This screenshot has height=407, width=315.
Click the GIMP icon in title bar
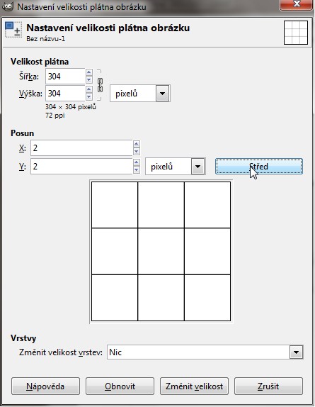coord(8,6)
